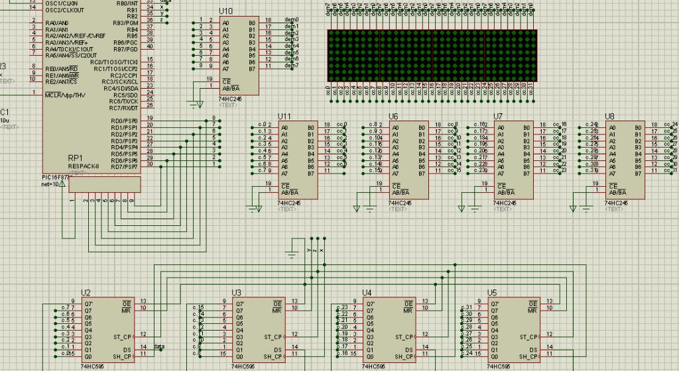Select the green LED dot-matrix display

point(432,56)
